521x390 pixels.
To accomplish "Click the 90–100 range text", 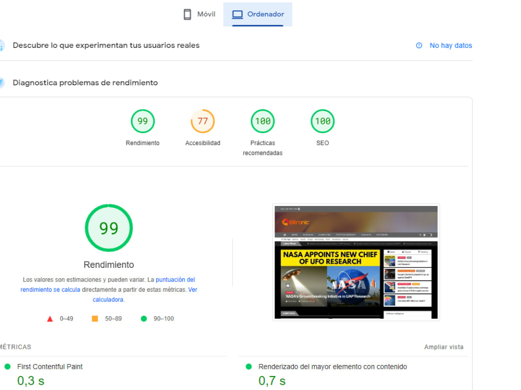I will tap(164, 319).
